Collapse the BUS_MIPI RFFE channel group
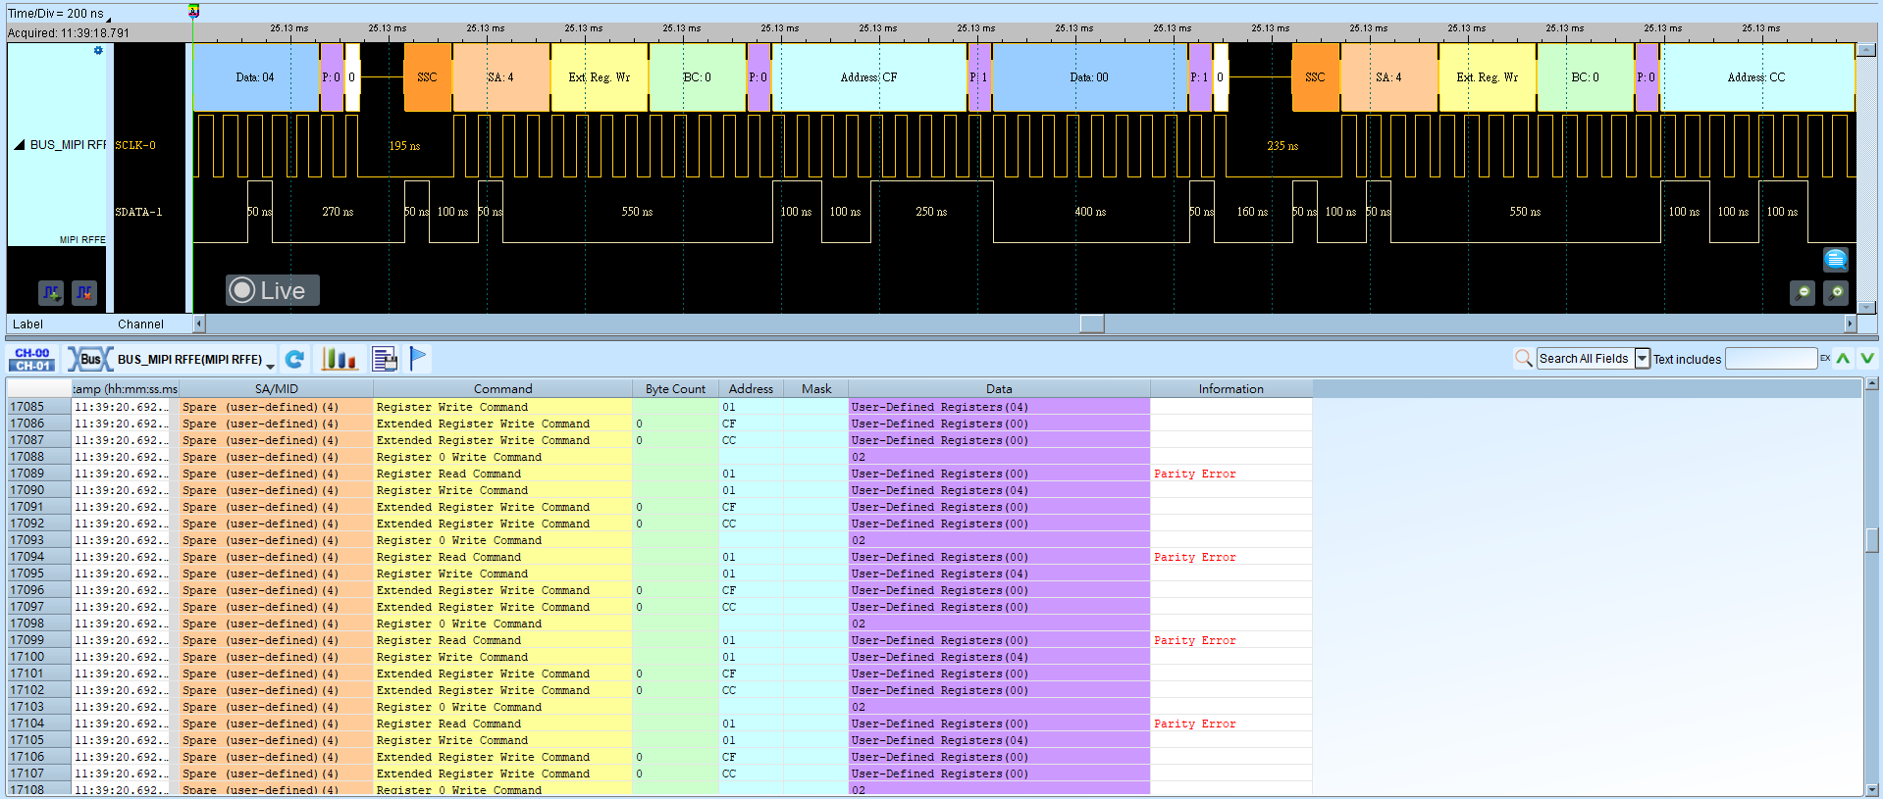 point(19,144)
